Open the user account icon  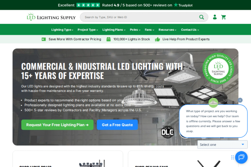(215, 17)
